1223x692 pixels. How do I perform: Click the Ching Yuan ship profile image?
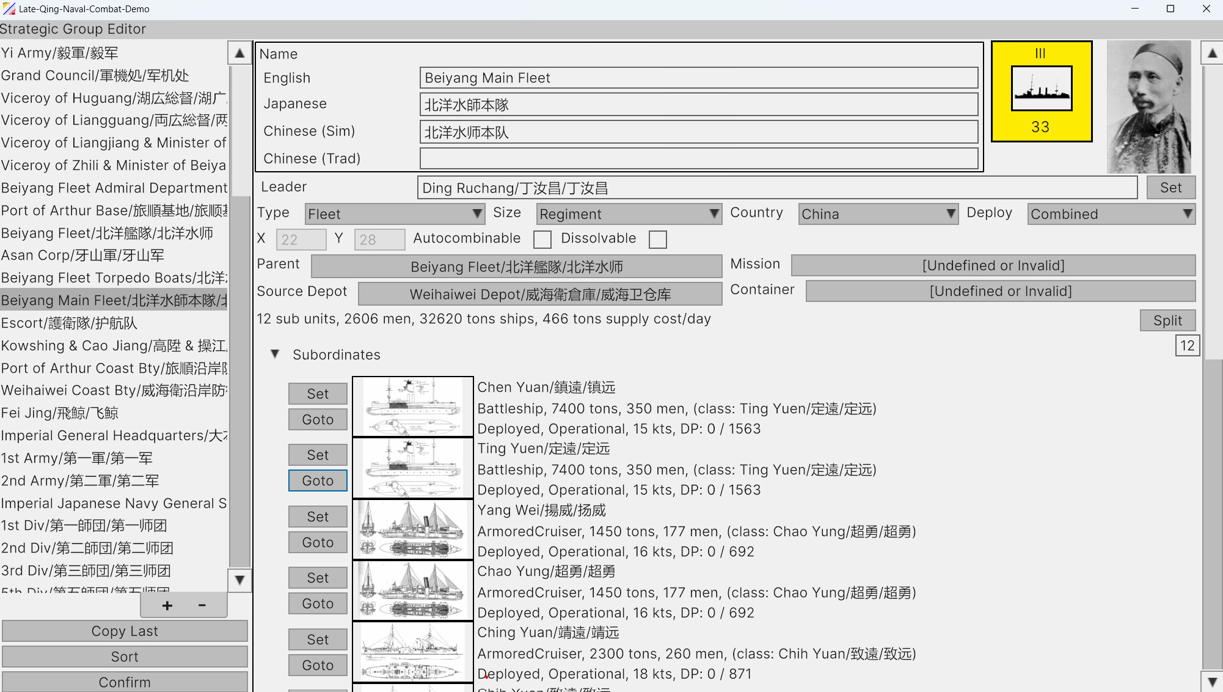[x=412, y=652]
